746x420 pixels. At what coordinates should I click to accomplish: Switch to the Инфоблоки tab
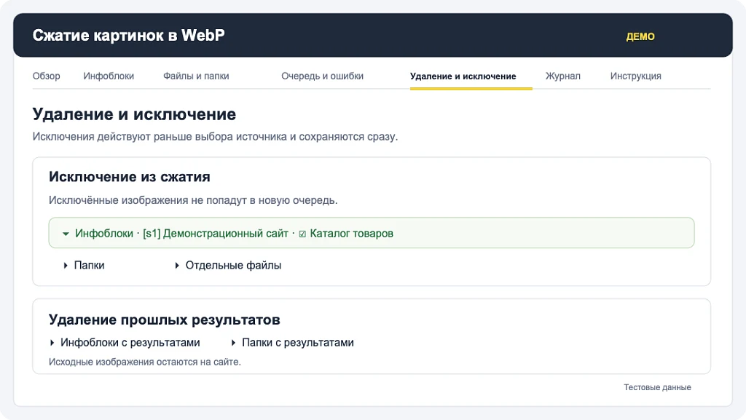(109, 76)
